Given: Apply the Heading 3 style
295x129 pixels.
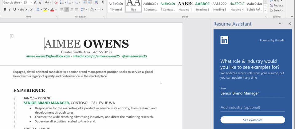Looking at the screenshot, I should [x=220, y=6].
